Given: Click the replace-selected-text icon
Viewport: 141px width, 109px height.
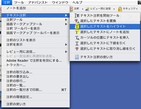Looking at the screenshot, I should click(x=77, y=21).
